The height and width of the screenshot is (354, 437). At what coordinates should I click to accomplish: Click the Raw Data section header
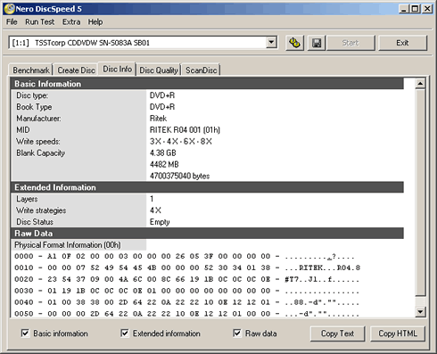tap(207, 234)
